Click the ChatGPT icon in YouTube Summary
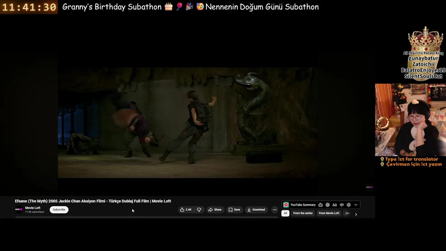 click(x=328, y=205)
